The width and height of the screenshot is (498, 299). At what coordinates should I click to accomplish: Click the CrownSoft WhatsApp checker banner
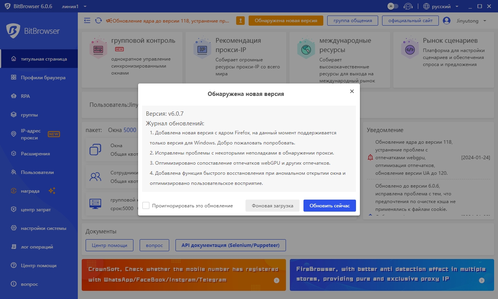[x=184, y=275]
